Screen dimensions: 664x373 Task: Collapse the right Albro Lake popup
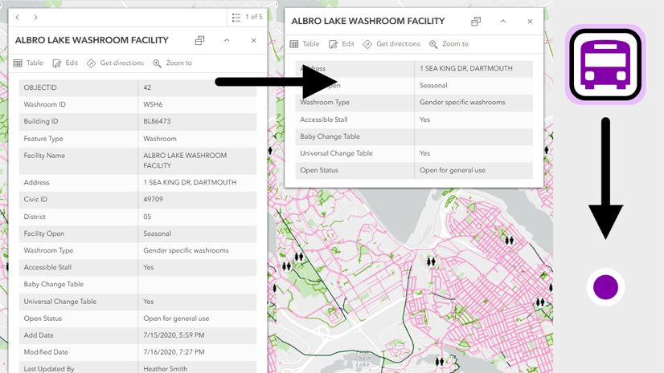503,21
